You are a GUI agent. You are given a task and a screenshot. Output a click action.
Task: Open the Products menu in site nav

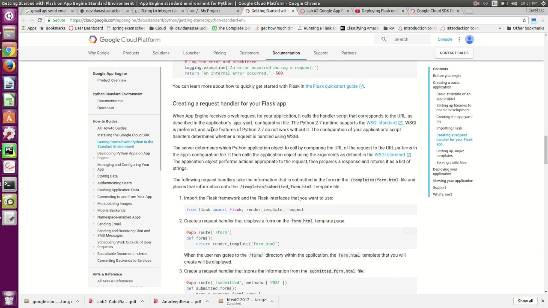tap(131, 53)
